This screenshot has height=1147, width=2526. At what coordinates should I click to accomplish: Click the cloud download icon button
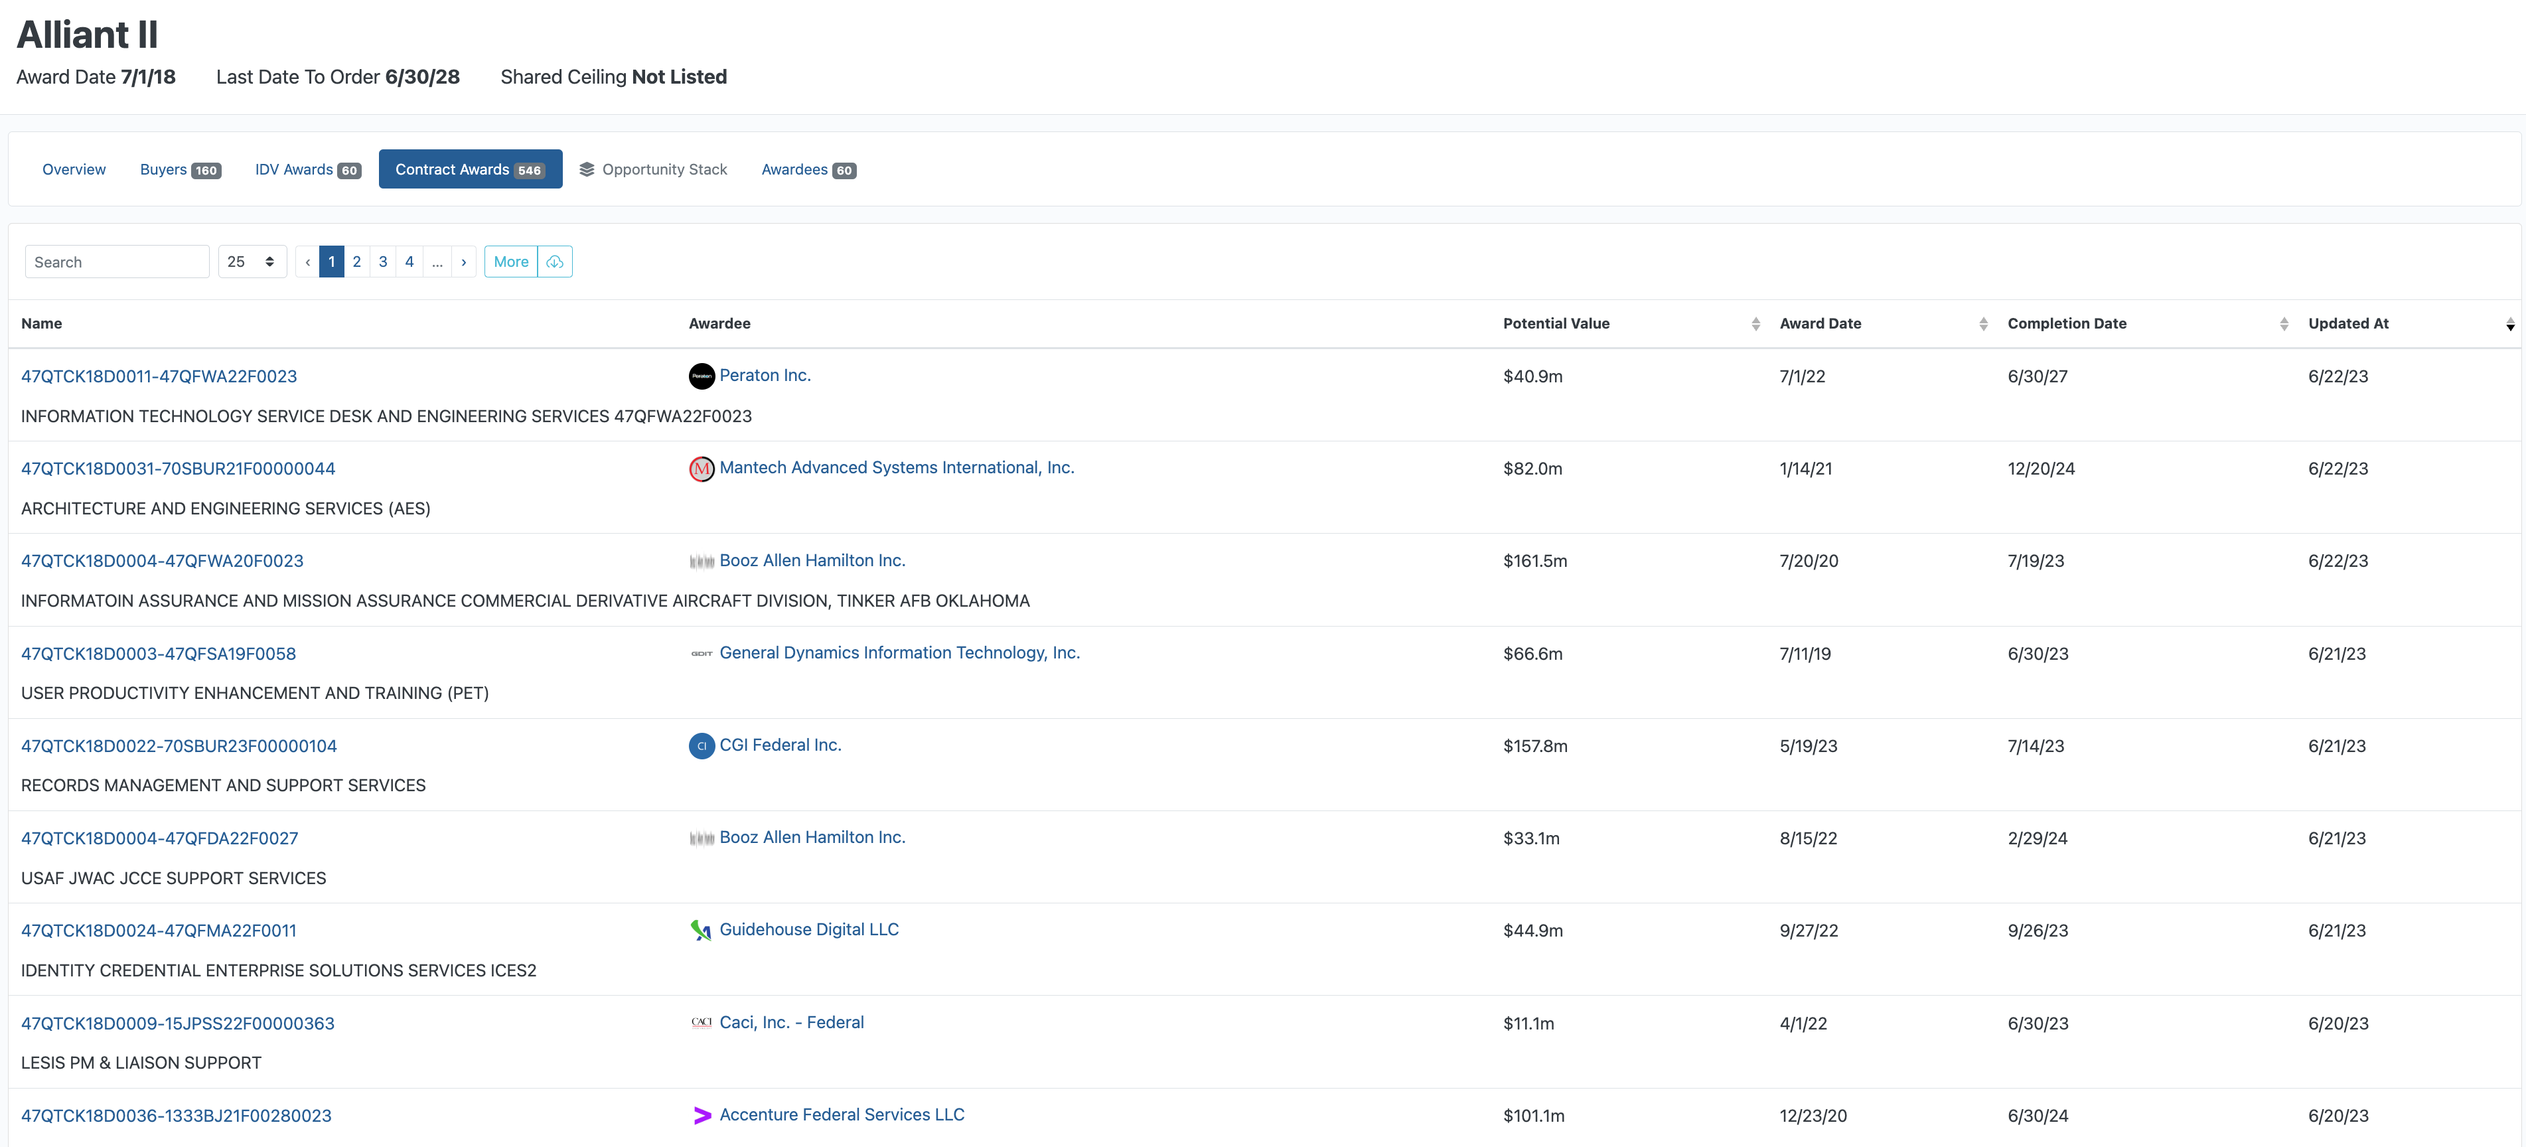pyautogui.click(x=555, y=262)
